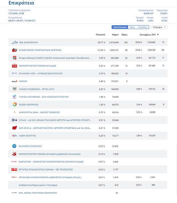The image size is (177, 203).
Task: Select the Αποτελέσματα tab
Action: (120, 27)
